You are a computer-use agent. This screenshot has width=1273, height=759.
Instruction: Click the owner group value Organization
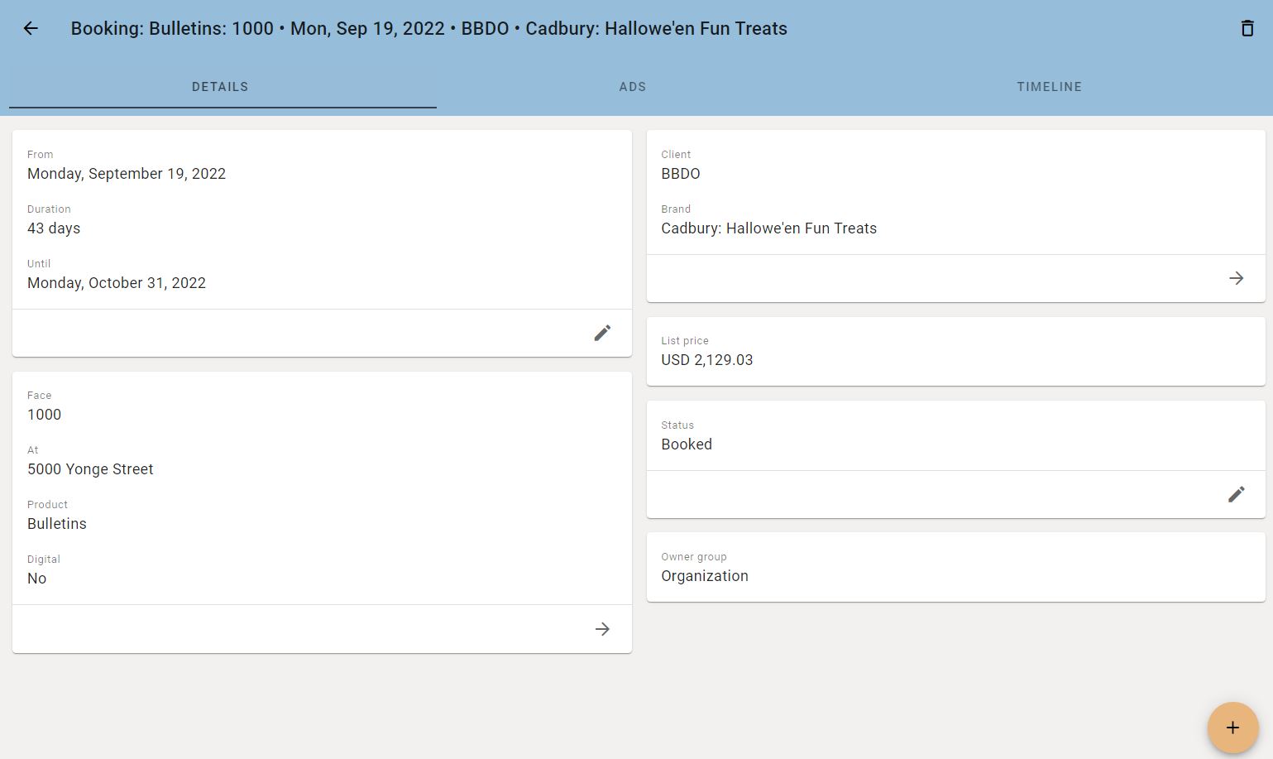(705, 576)
